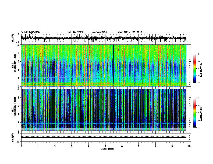Click time axis tick label "6"
213x164 pixels.
pos(122,146)
